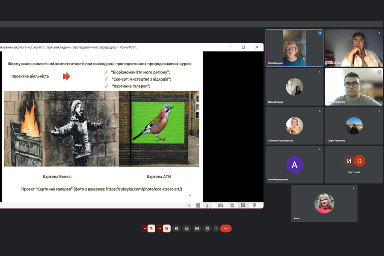Click the 'Ще 11 осіб' participants tile
Viewport: 384px width, 256px height.
[x=354, y=165]
